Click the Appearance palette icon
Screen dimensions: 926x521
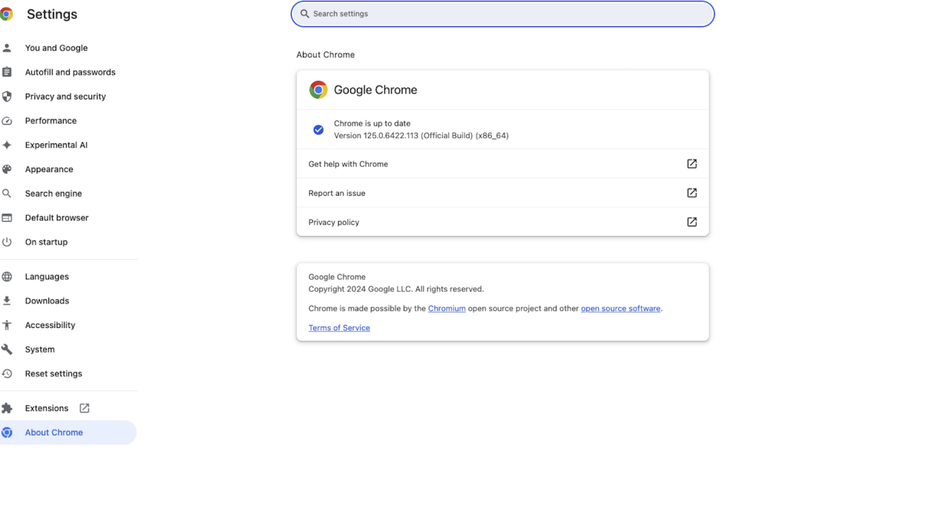[7, 169]
